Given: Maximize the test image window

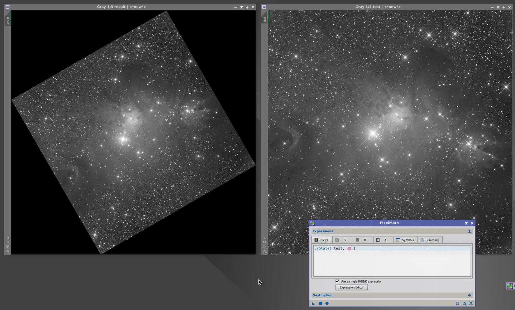Looking at the screenshot, I should tap(504, 7).
